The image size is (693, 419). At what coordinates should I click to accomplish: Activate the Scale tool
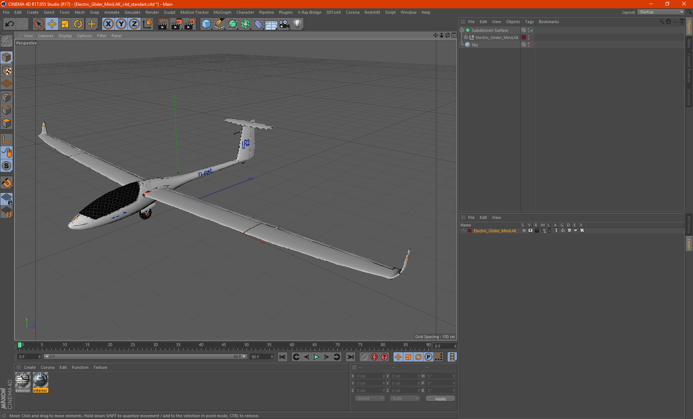(x=65, y=24)
